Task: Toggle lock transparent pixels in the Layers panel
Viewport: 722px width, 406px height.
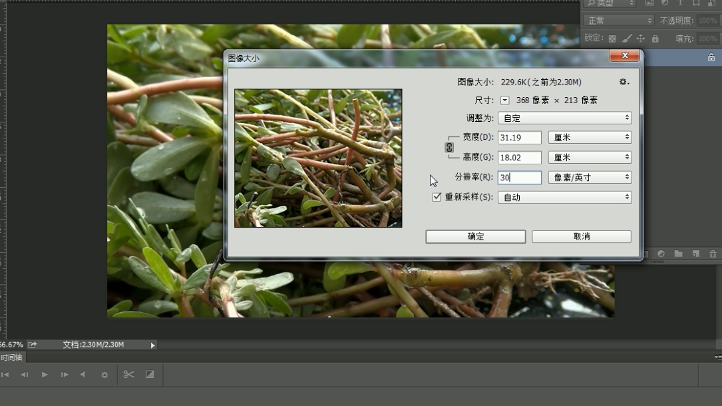Action: pyautogui.click(x=612, y=38)
